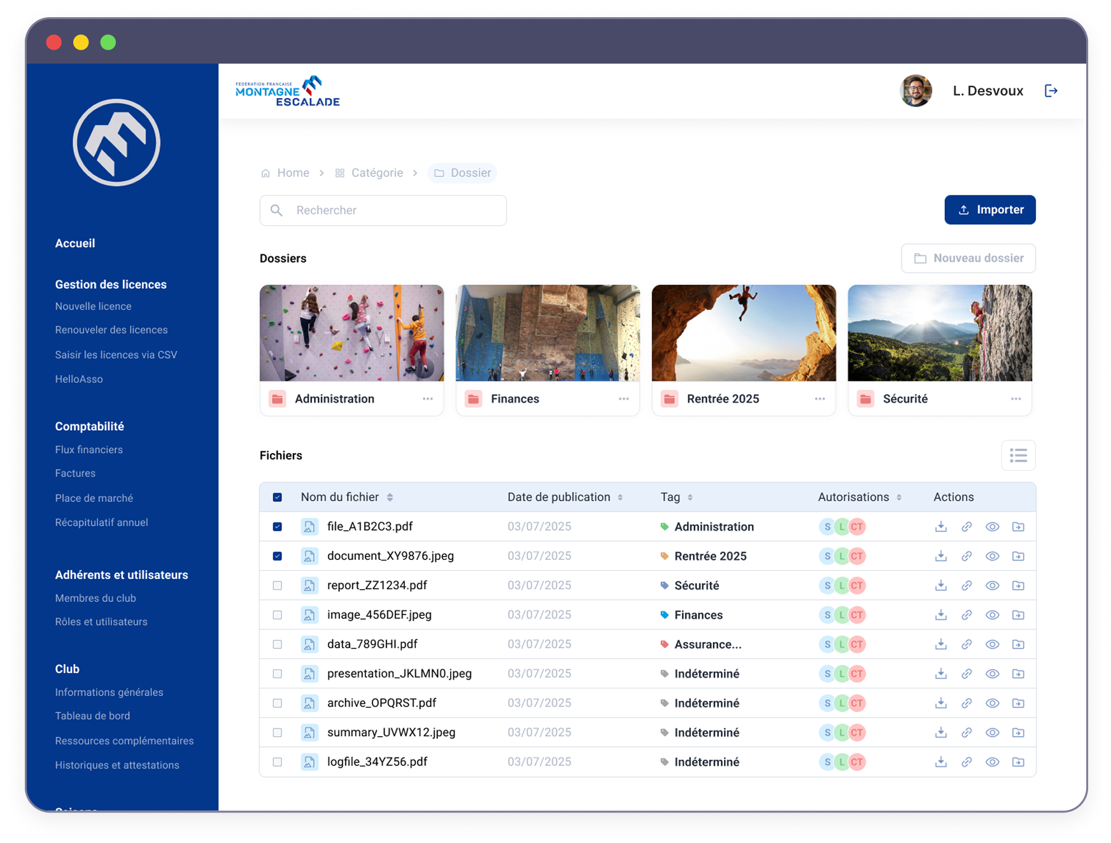Create a folder with Nouveau dossier button
This screenshot has height=843, width=1111.
[x=968, y=258]
